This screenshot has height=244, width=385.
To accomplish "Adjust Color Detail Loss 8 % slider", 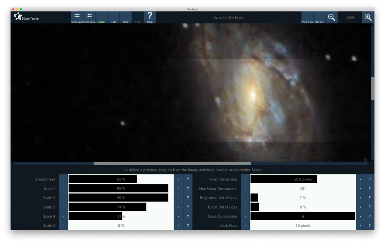I will 303,207.
